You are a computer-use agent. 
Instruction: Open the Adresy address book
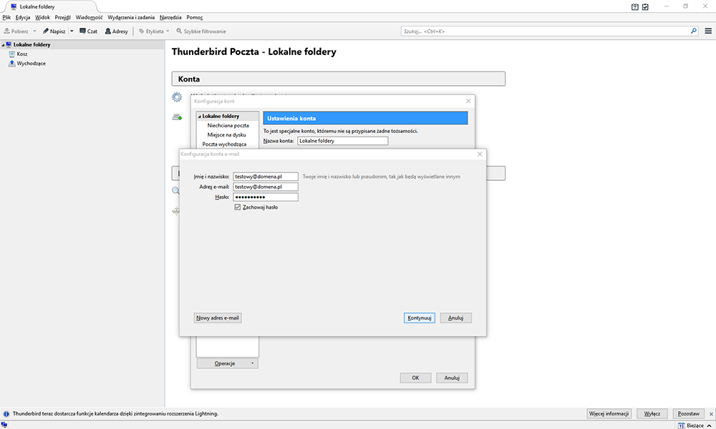tap(117, 31)
